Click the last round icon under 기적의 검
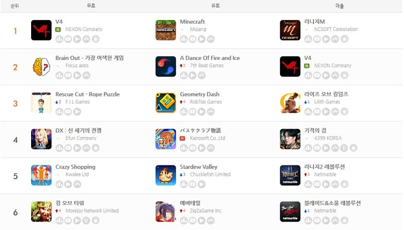 (x=353, y=148)
